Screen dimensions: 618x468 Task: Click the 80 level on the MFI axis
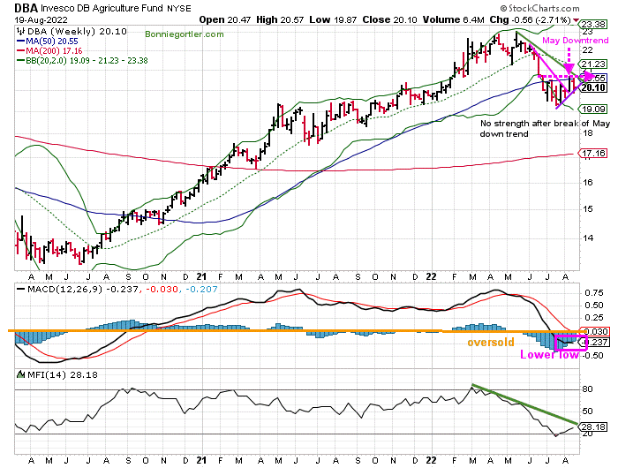[x=588, y=389]
